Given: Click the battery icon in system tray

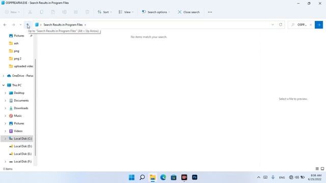Looking at the screenshot, I should [303, 177].
